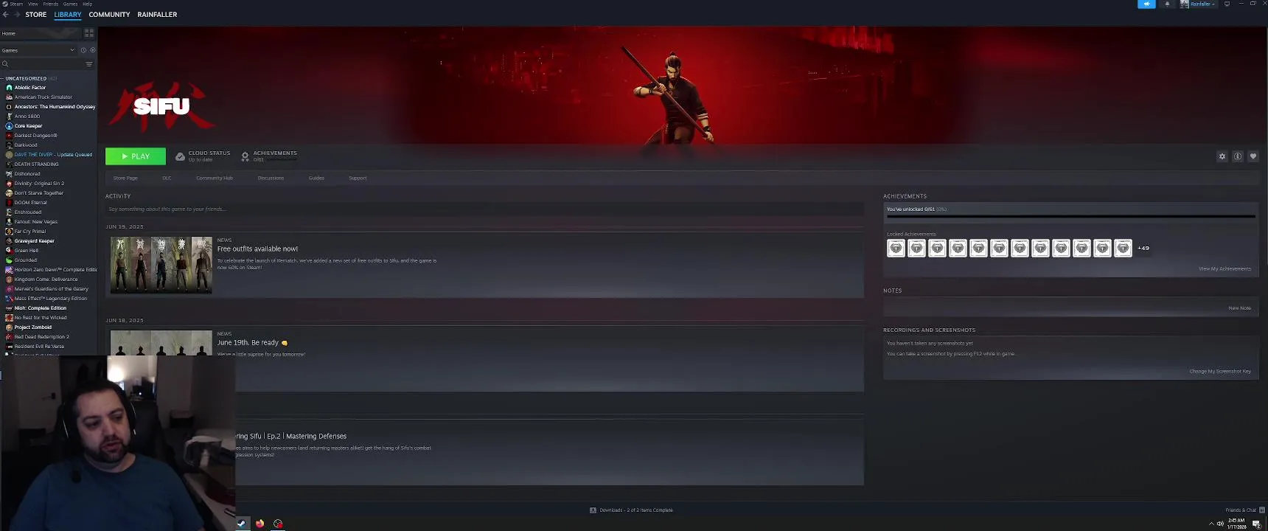Viewport: 1268px width, 531px height.
Task: Open the 'Free outfits available now!' news post
Action: 257,249
